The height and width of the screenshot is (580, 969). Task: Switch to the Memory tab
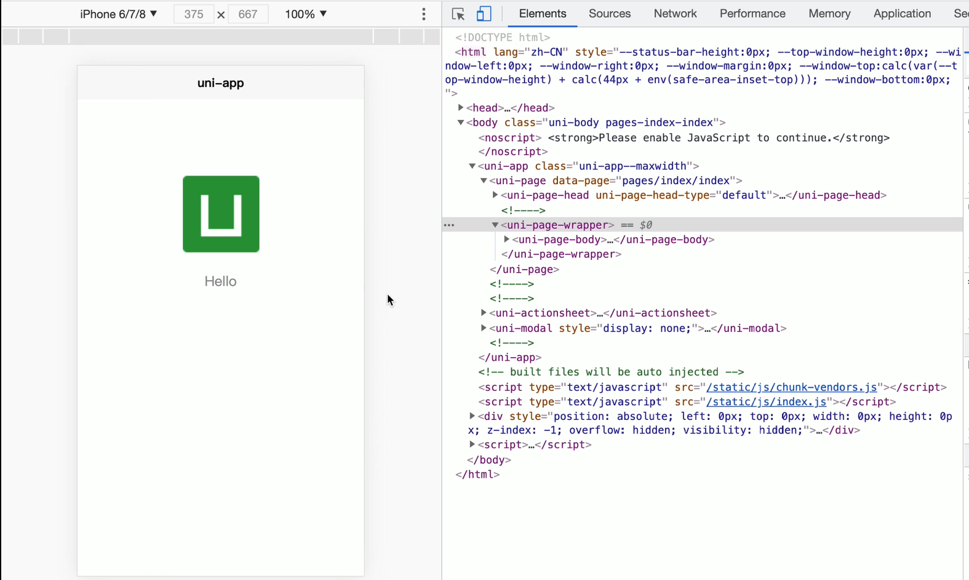pyautogui.click(x=829, y=14)
